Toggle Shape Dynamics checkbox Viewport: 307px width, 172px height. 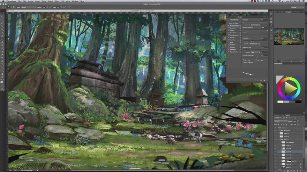coord(229,26)
